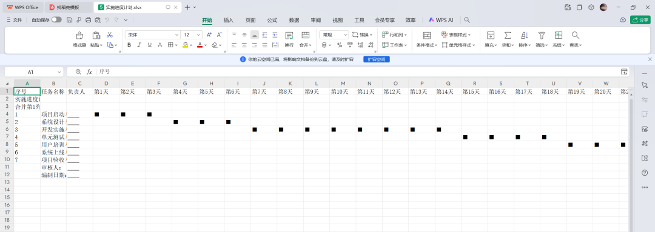
Task: Click the Redo arrow icon
Action: (x=116, y=19)
